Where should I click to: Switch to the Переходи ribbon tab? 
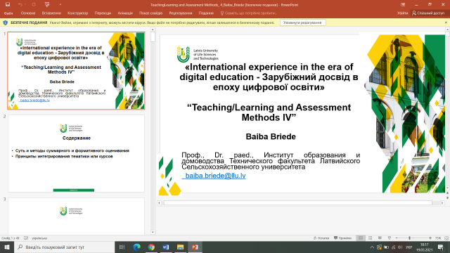(x=103, y=13)
